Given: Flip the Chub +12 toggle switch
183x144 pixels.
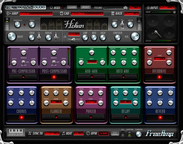Looking at the screenshot, I should (x=39, y=37).
